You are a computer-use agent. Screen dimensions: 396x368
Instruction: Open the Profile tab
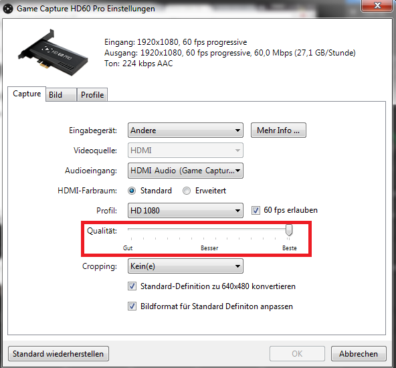coord(92,95)
